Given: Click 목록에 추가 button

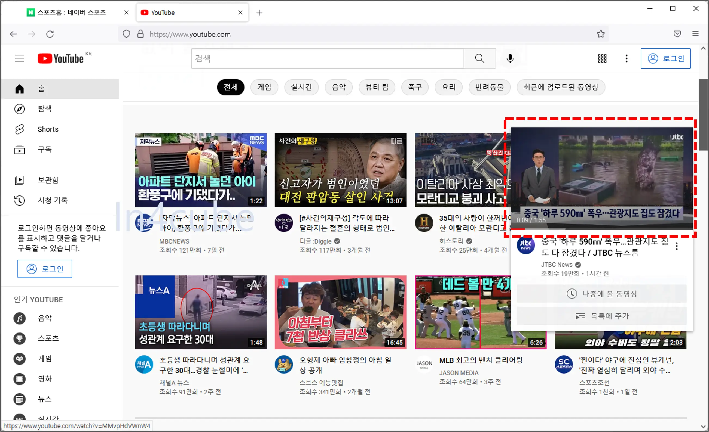Looking at the screenshot, I should (601, 316).
